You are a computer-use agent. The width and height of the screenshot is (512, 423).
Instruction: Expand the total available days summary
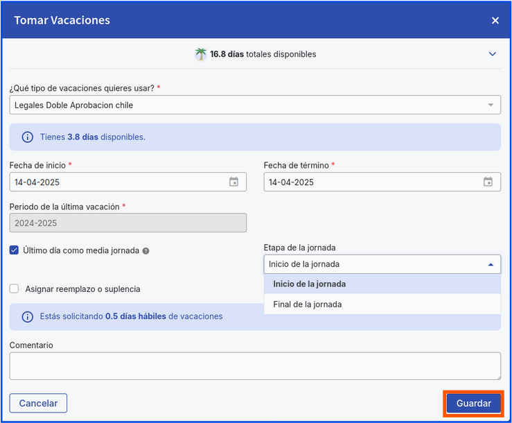(493, 54)
